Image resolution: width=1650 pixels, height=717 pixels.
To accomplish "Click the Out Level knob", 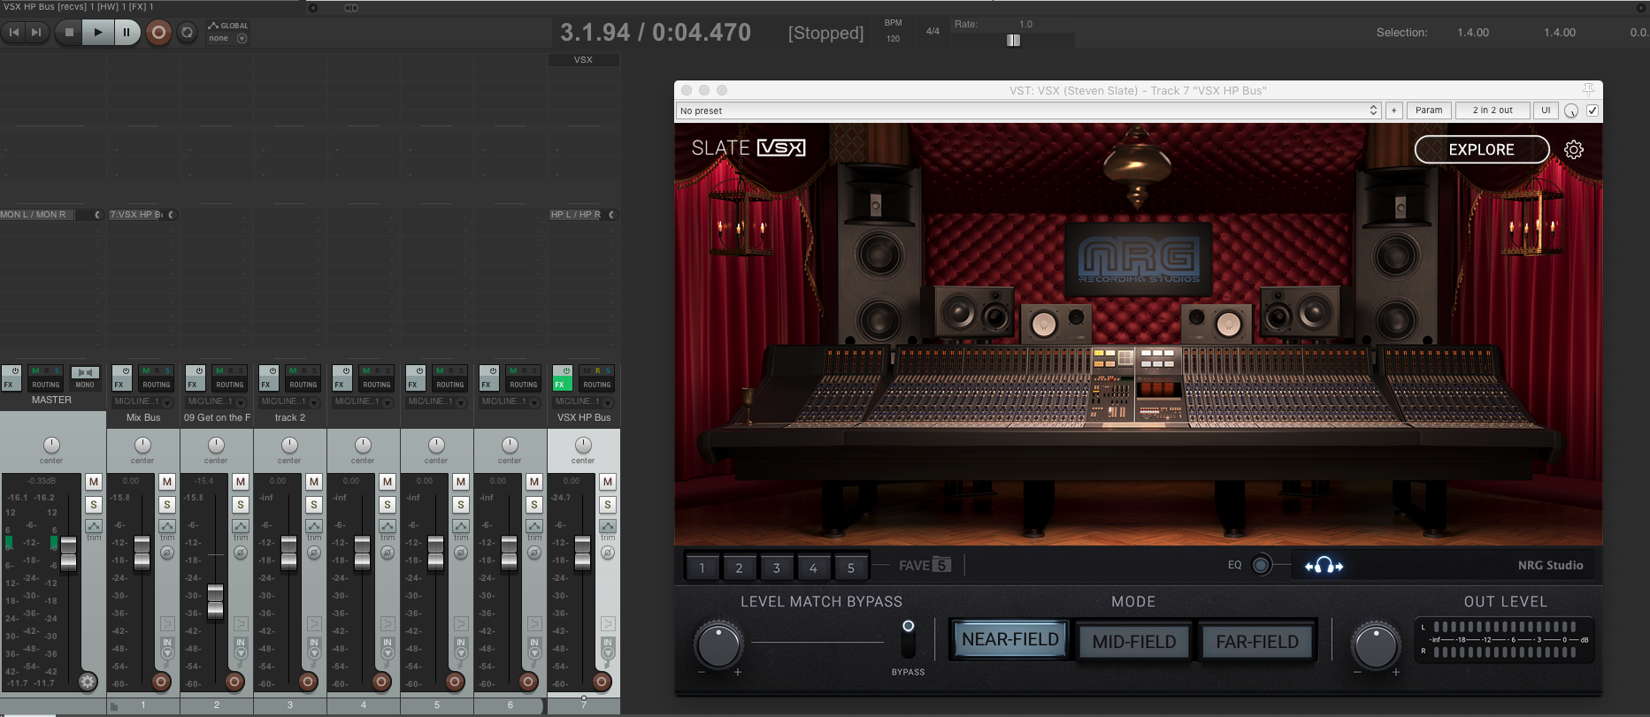I will (1376, 645).
